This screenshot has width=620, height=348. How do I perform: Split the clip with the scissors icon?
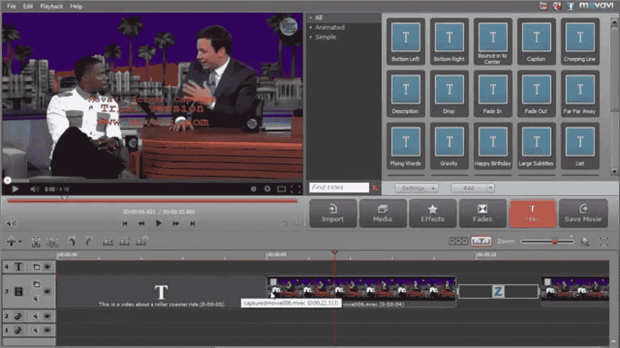pyautogui.click(x=35, y=241)
